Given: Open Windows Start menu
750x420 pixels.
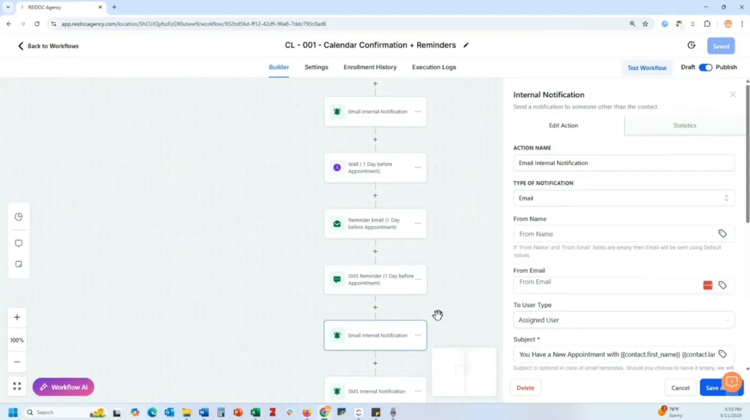Looking at the screenshot, I should click(x=13, y=412).
